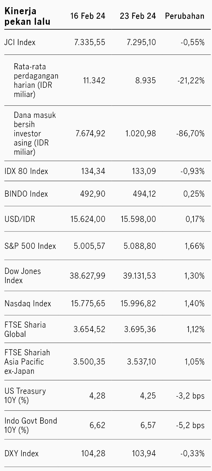Select US Treasury 10Y change -3,2 bps
212x471 pixels.
190,396
